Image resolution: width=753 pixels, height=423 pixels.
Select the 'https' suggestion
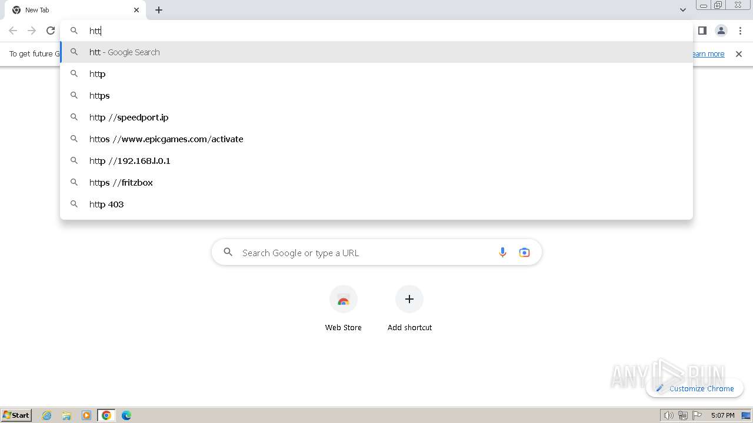click(x=376, y=96)
